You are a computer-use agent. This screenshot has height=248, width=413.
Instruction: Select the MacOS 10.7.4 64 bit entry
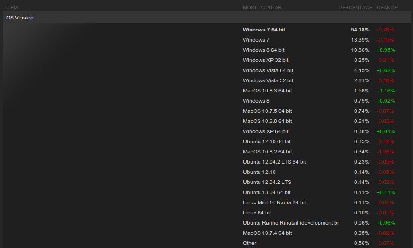click(x=267, y=233)
